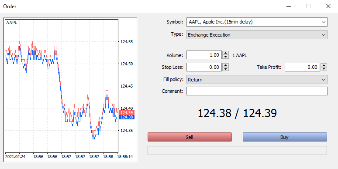Click the 2021.02.24 date axis label
The image size is (338, 169).
click(x=15, y=156)
